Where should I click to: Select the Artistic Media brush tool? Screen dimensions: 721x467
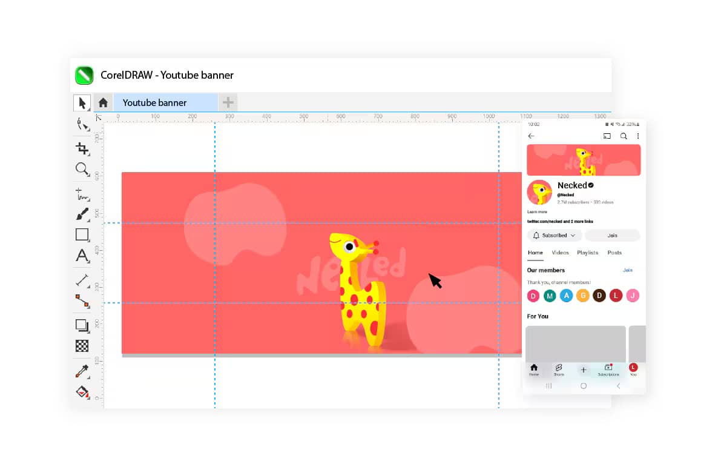pyautogui.click(x=83, y=214)
